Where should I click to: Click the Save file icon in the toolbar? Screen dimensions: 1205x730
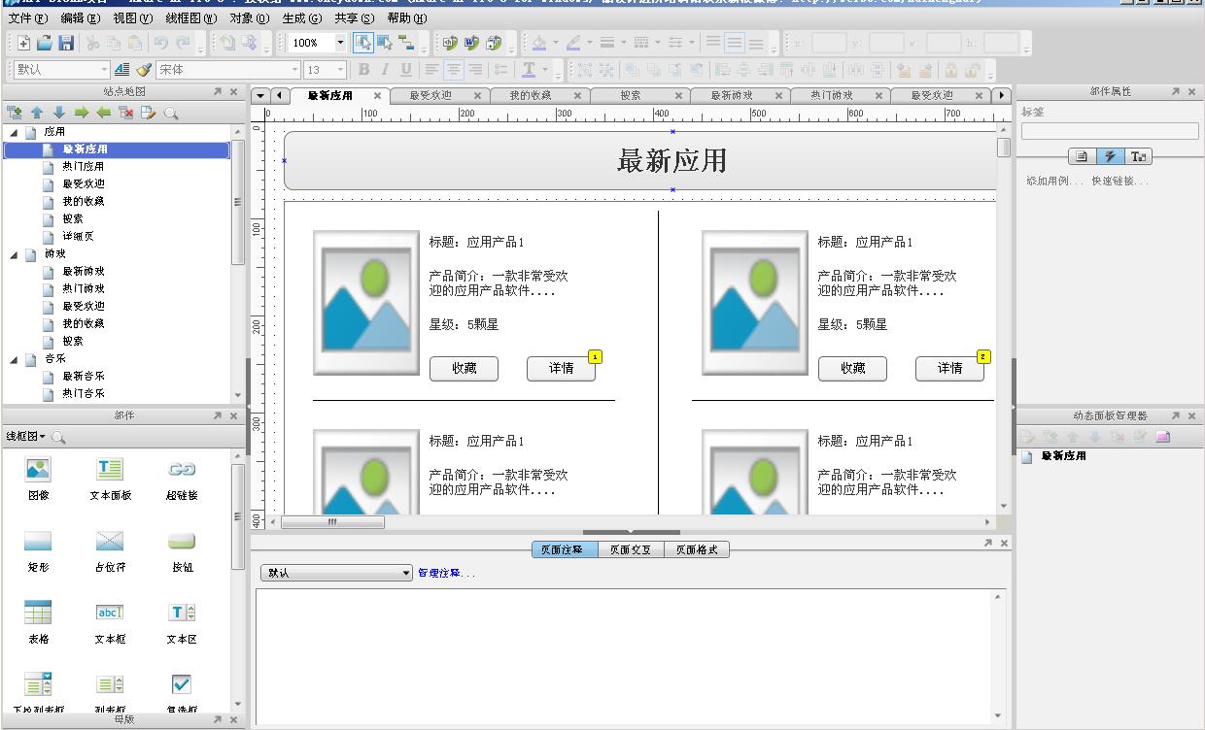click(x=66, y=43)
